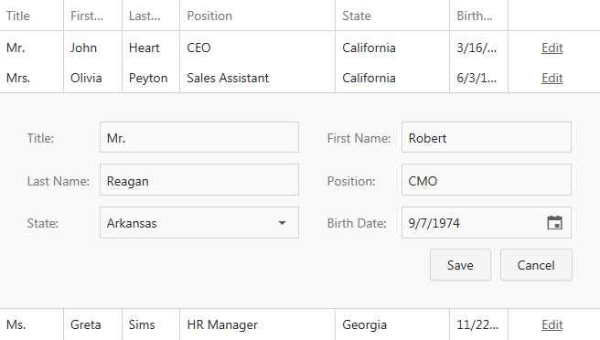Sort by the State column header
Image resolution: width=600 pixels, height=340 pixels.
tap(392, 16)
